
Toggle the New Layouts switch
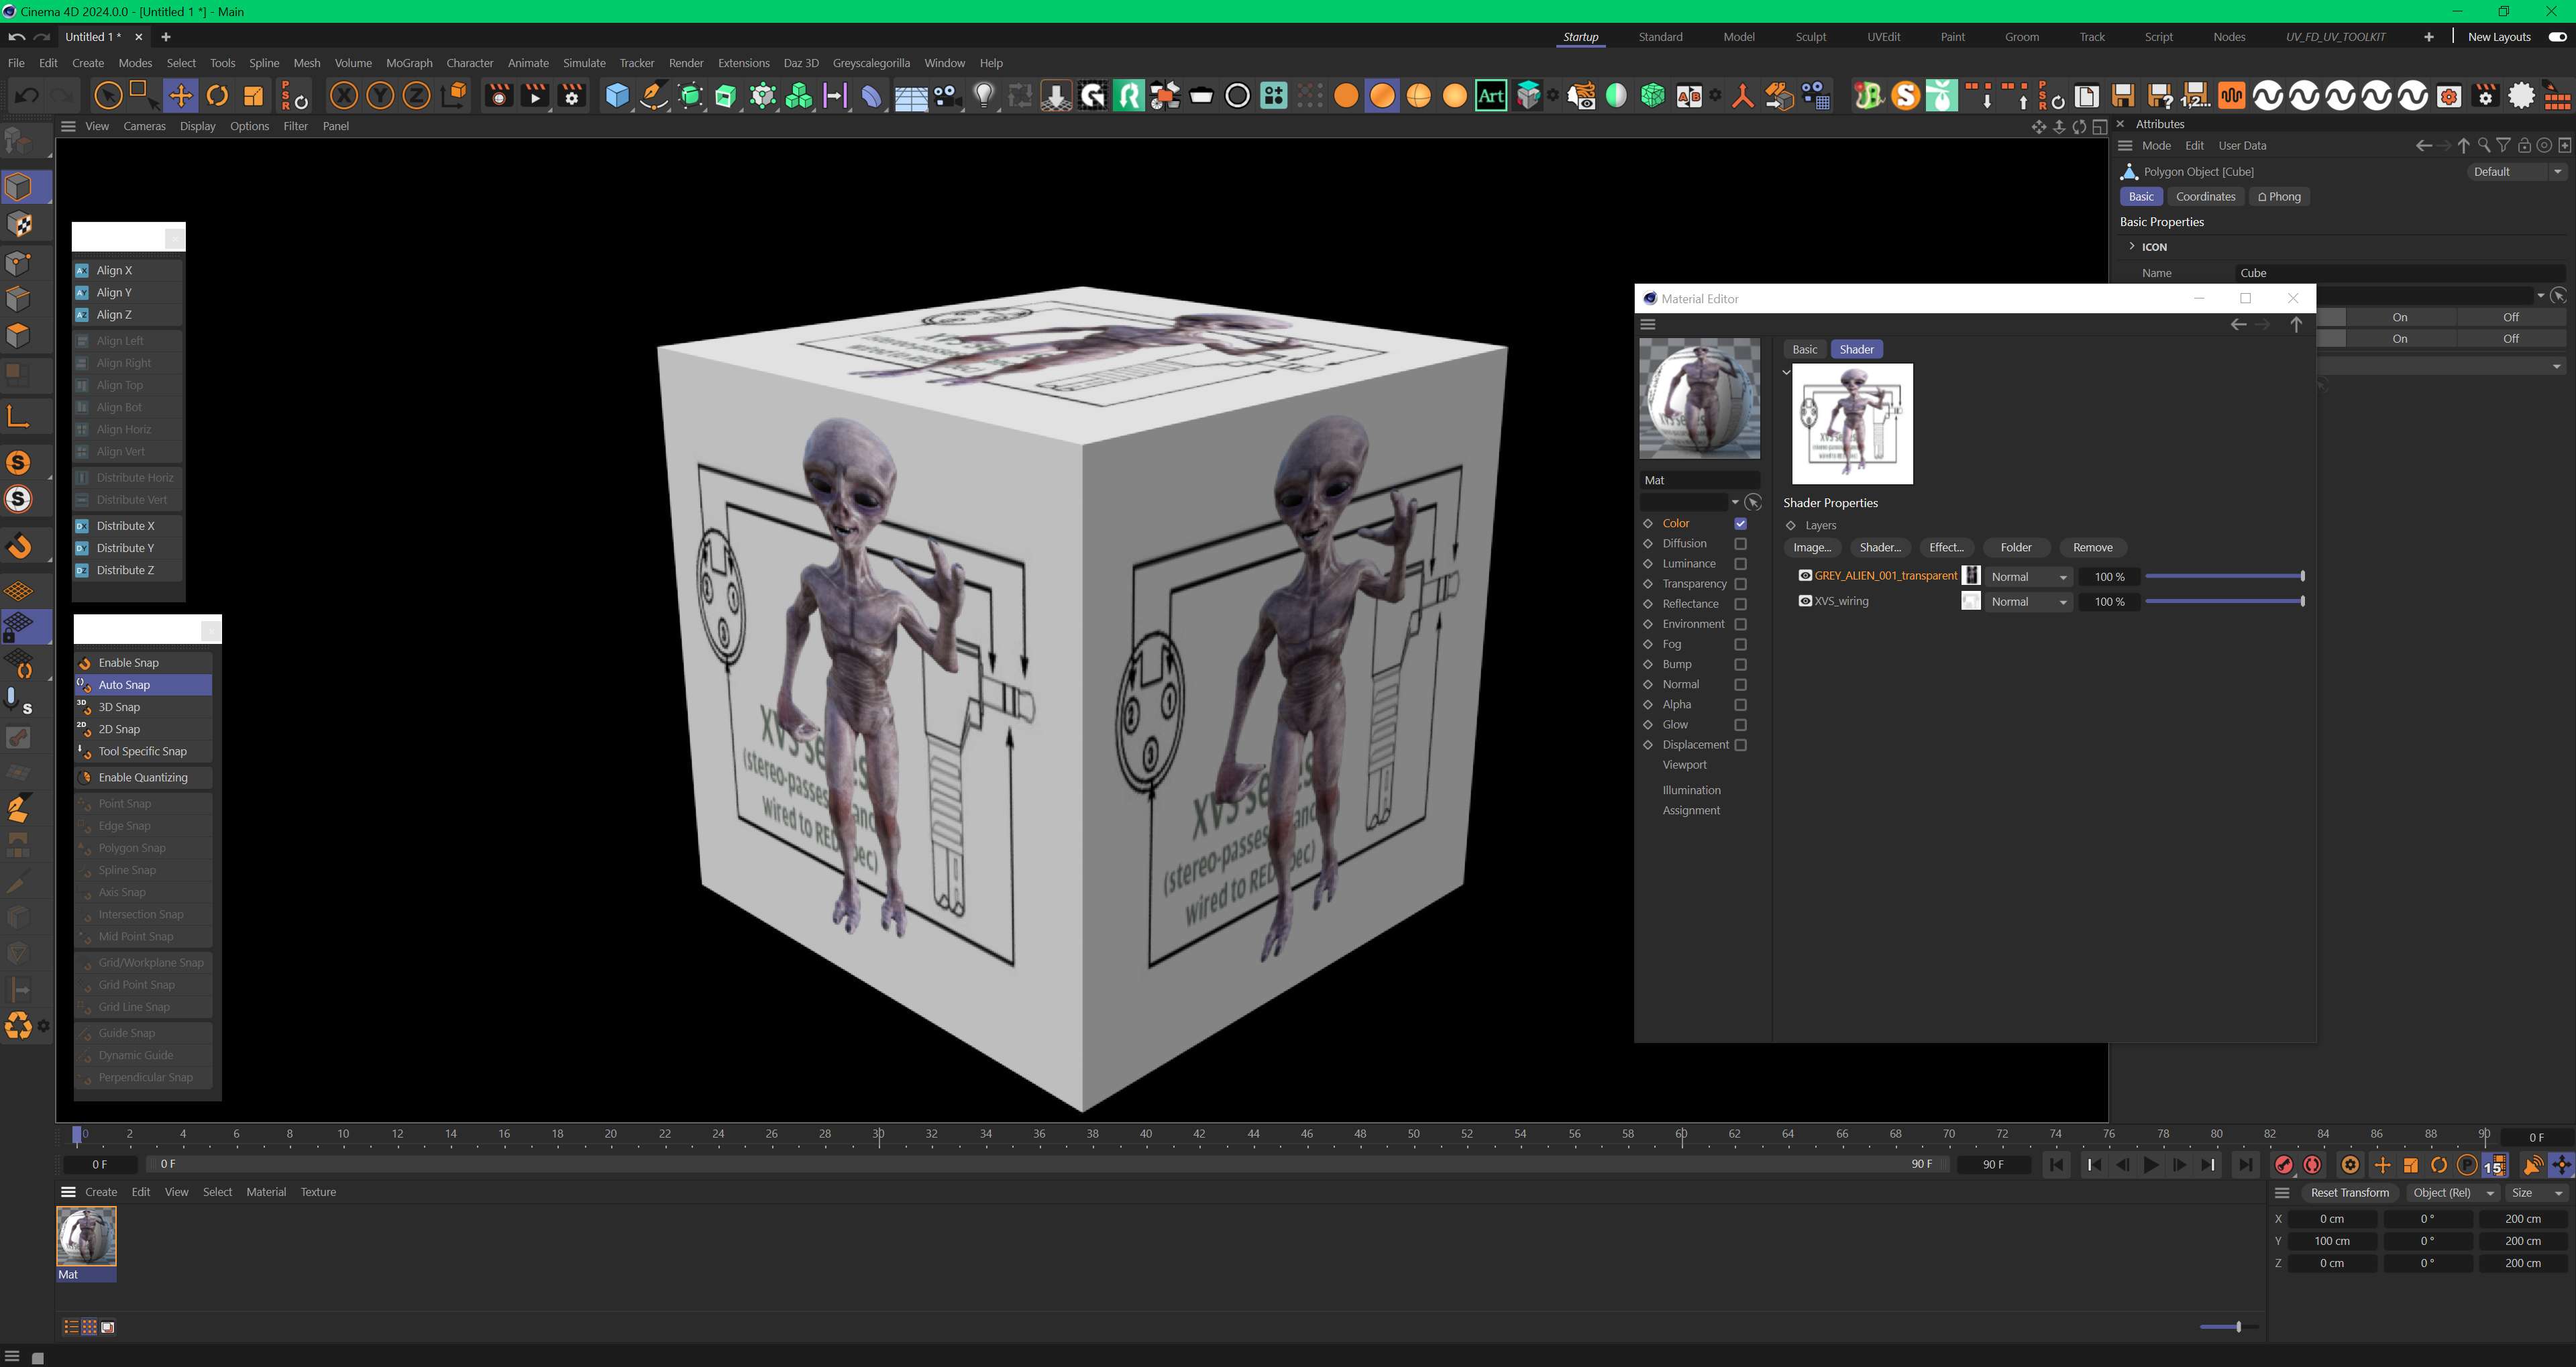click(2557, 37)
